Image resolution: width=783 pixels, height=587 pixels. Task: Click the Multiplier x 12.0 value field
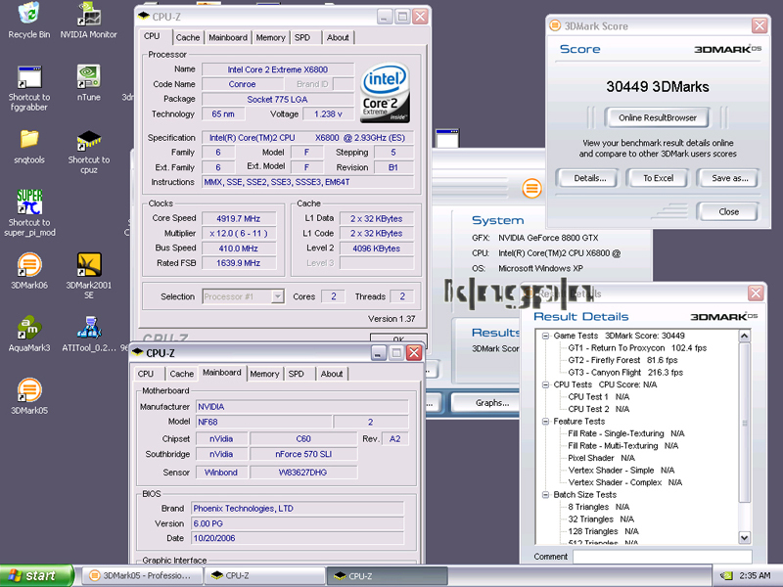[239, 233]
